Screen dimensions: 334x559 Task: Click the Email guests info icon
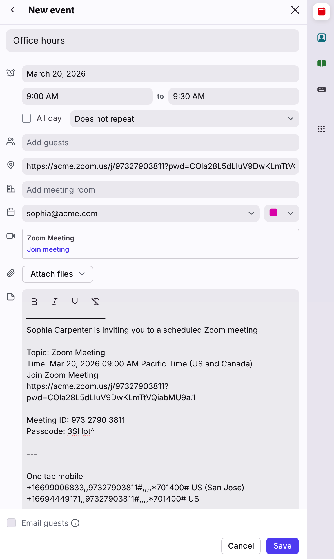point(75,523)
